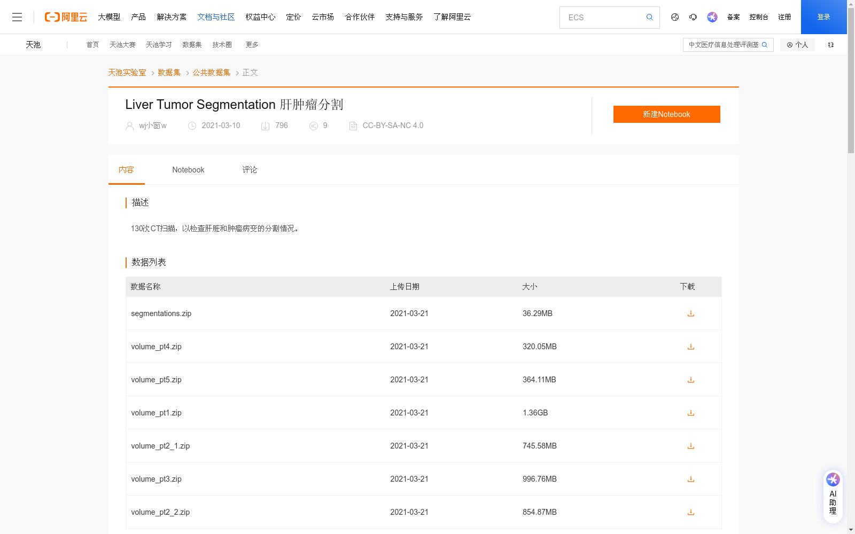The height and width of the screenshot is (534, 855).
Task: Switch to the Notebook tab
Action: pos(188,170)
